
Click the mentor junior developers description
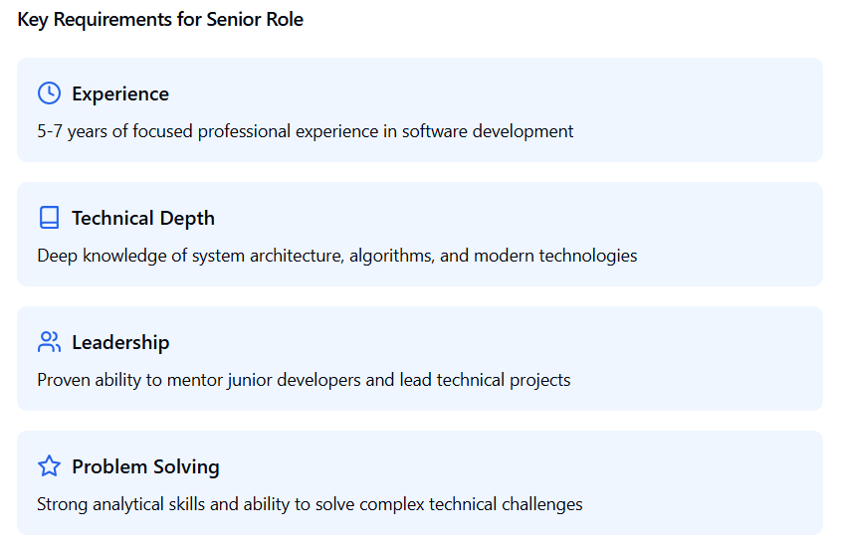pyautogui.click(x=304, y=380)
